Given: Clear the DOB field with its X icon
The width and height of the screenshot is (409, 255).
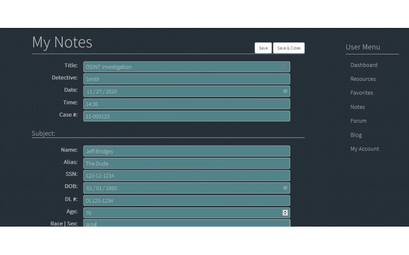Looking at the screenshot, I should [285, 188].
